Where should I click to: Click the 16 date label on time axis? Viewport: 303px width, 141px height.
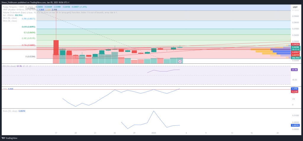coord(252,133)
